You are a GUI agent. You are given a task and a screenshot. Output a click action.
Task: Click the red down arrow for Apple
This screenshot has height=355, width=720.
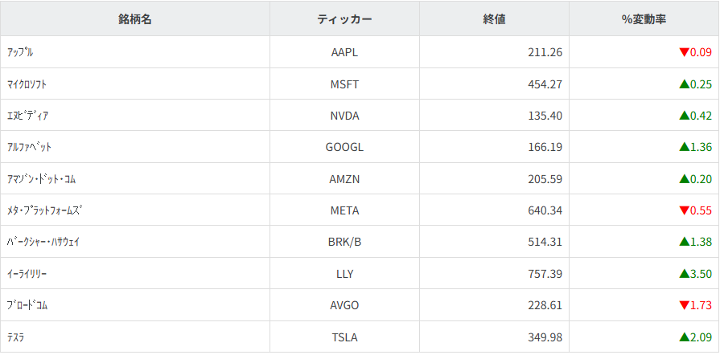pos(684,53)
